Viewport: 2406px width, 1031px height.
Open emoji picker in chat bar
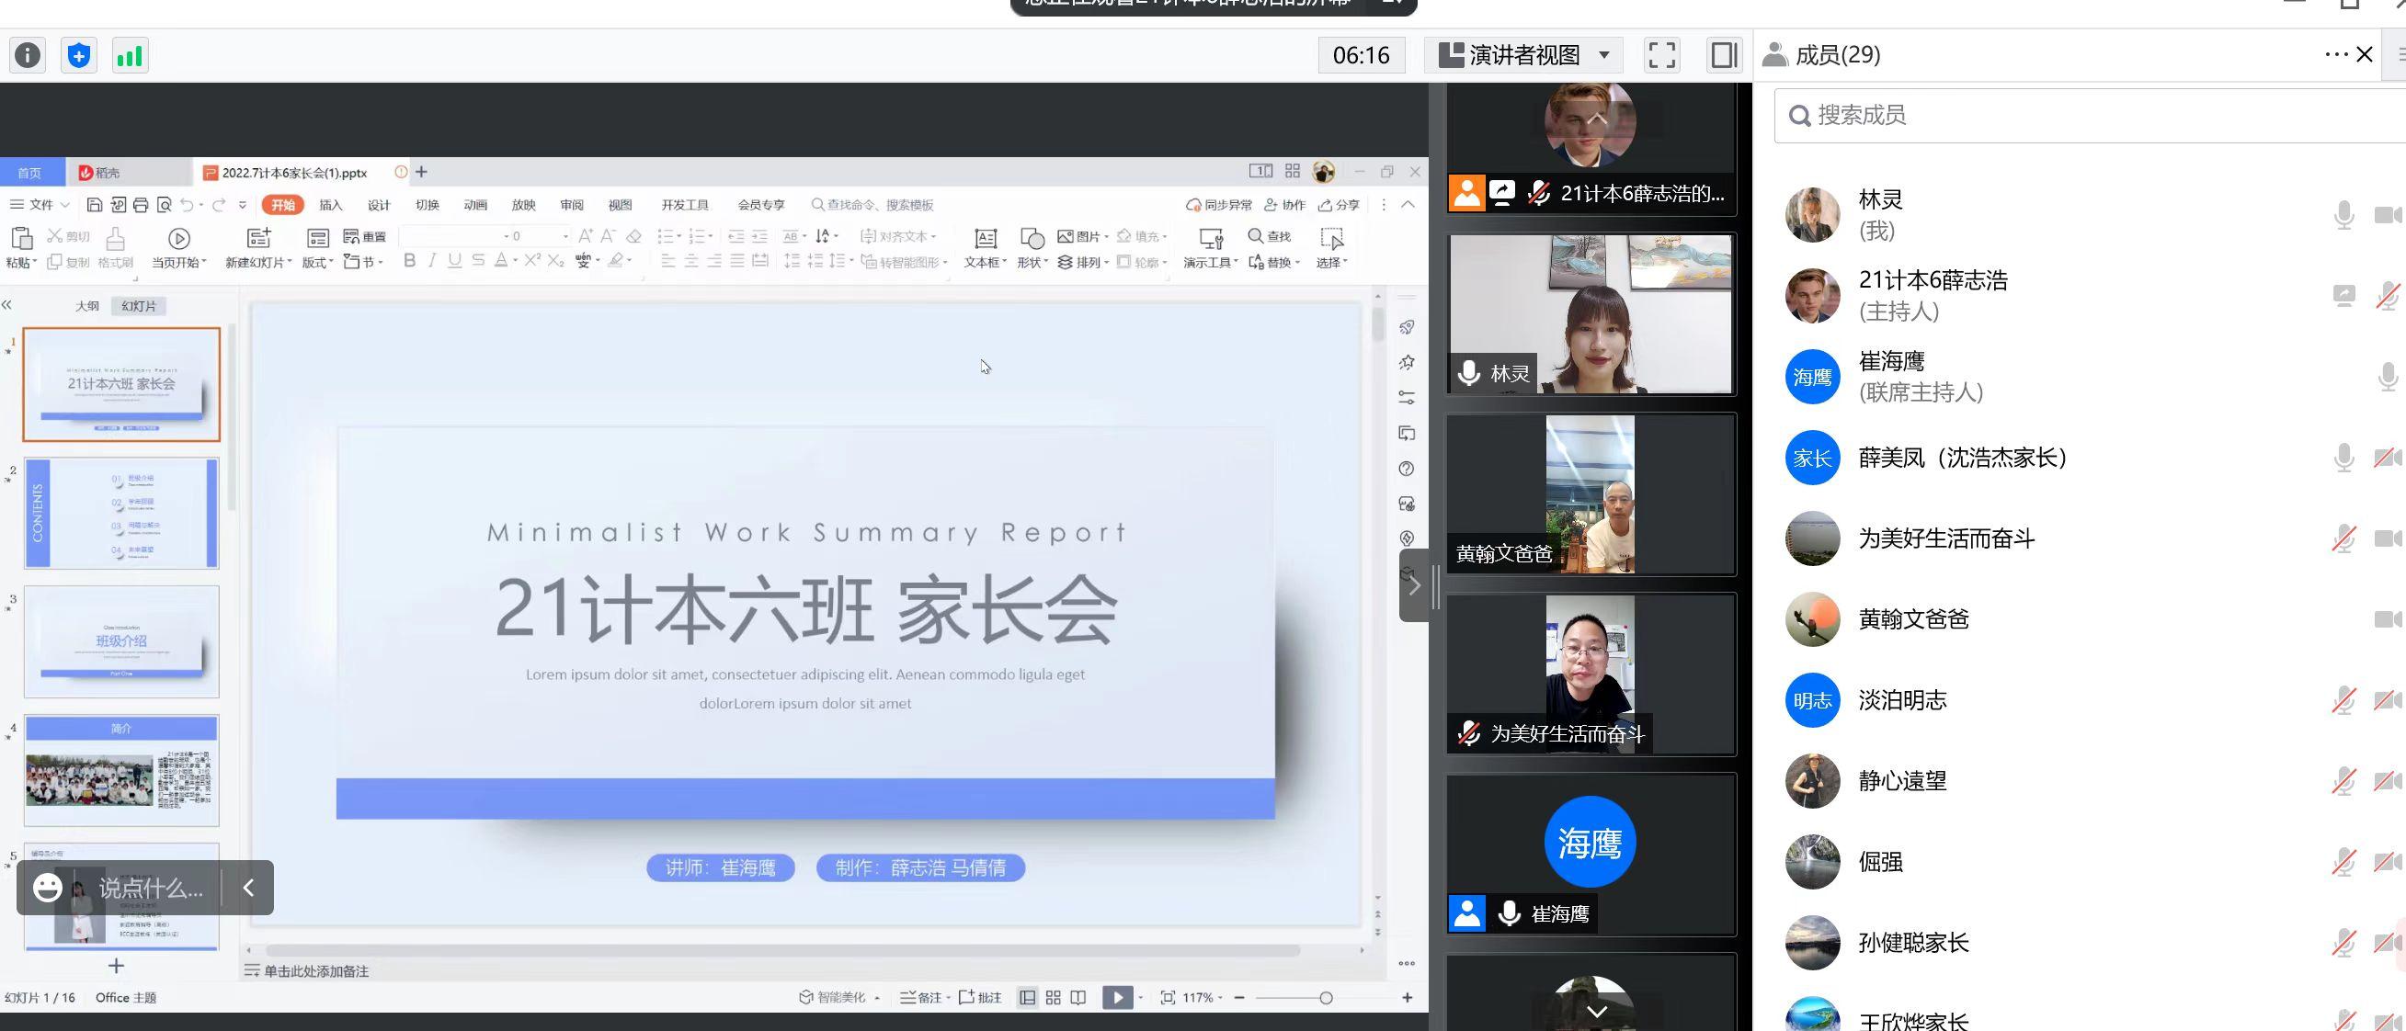click(48, 887)
